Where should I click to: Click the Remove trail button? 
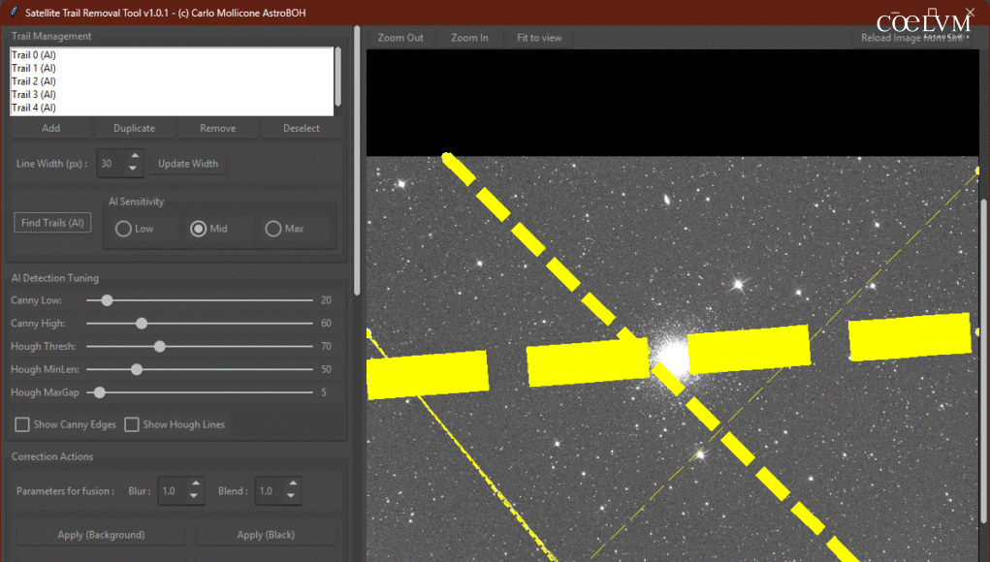pos(217,128)
